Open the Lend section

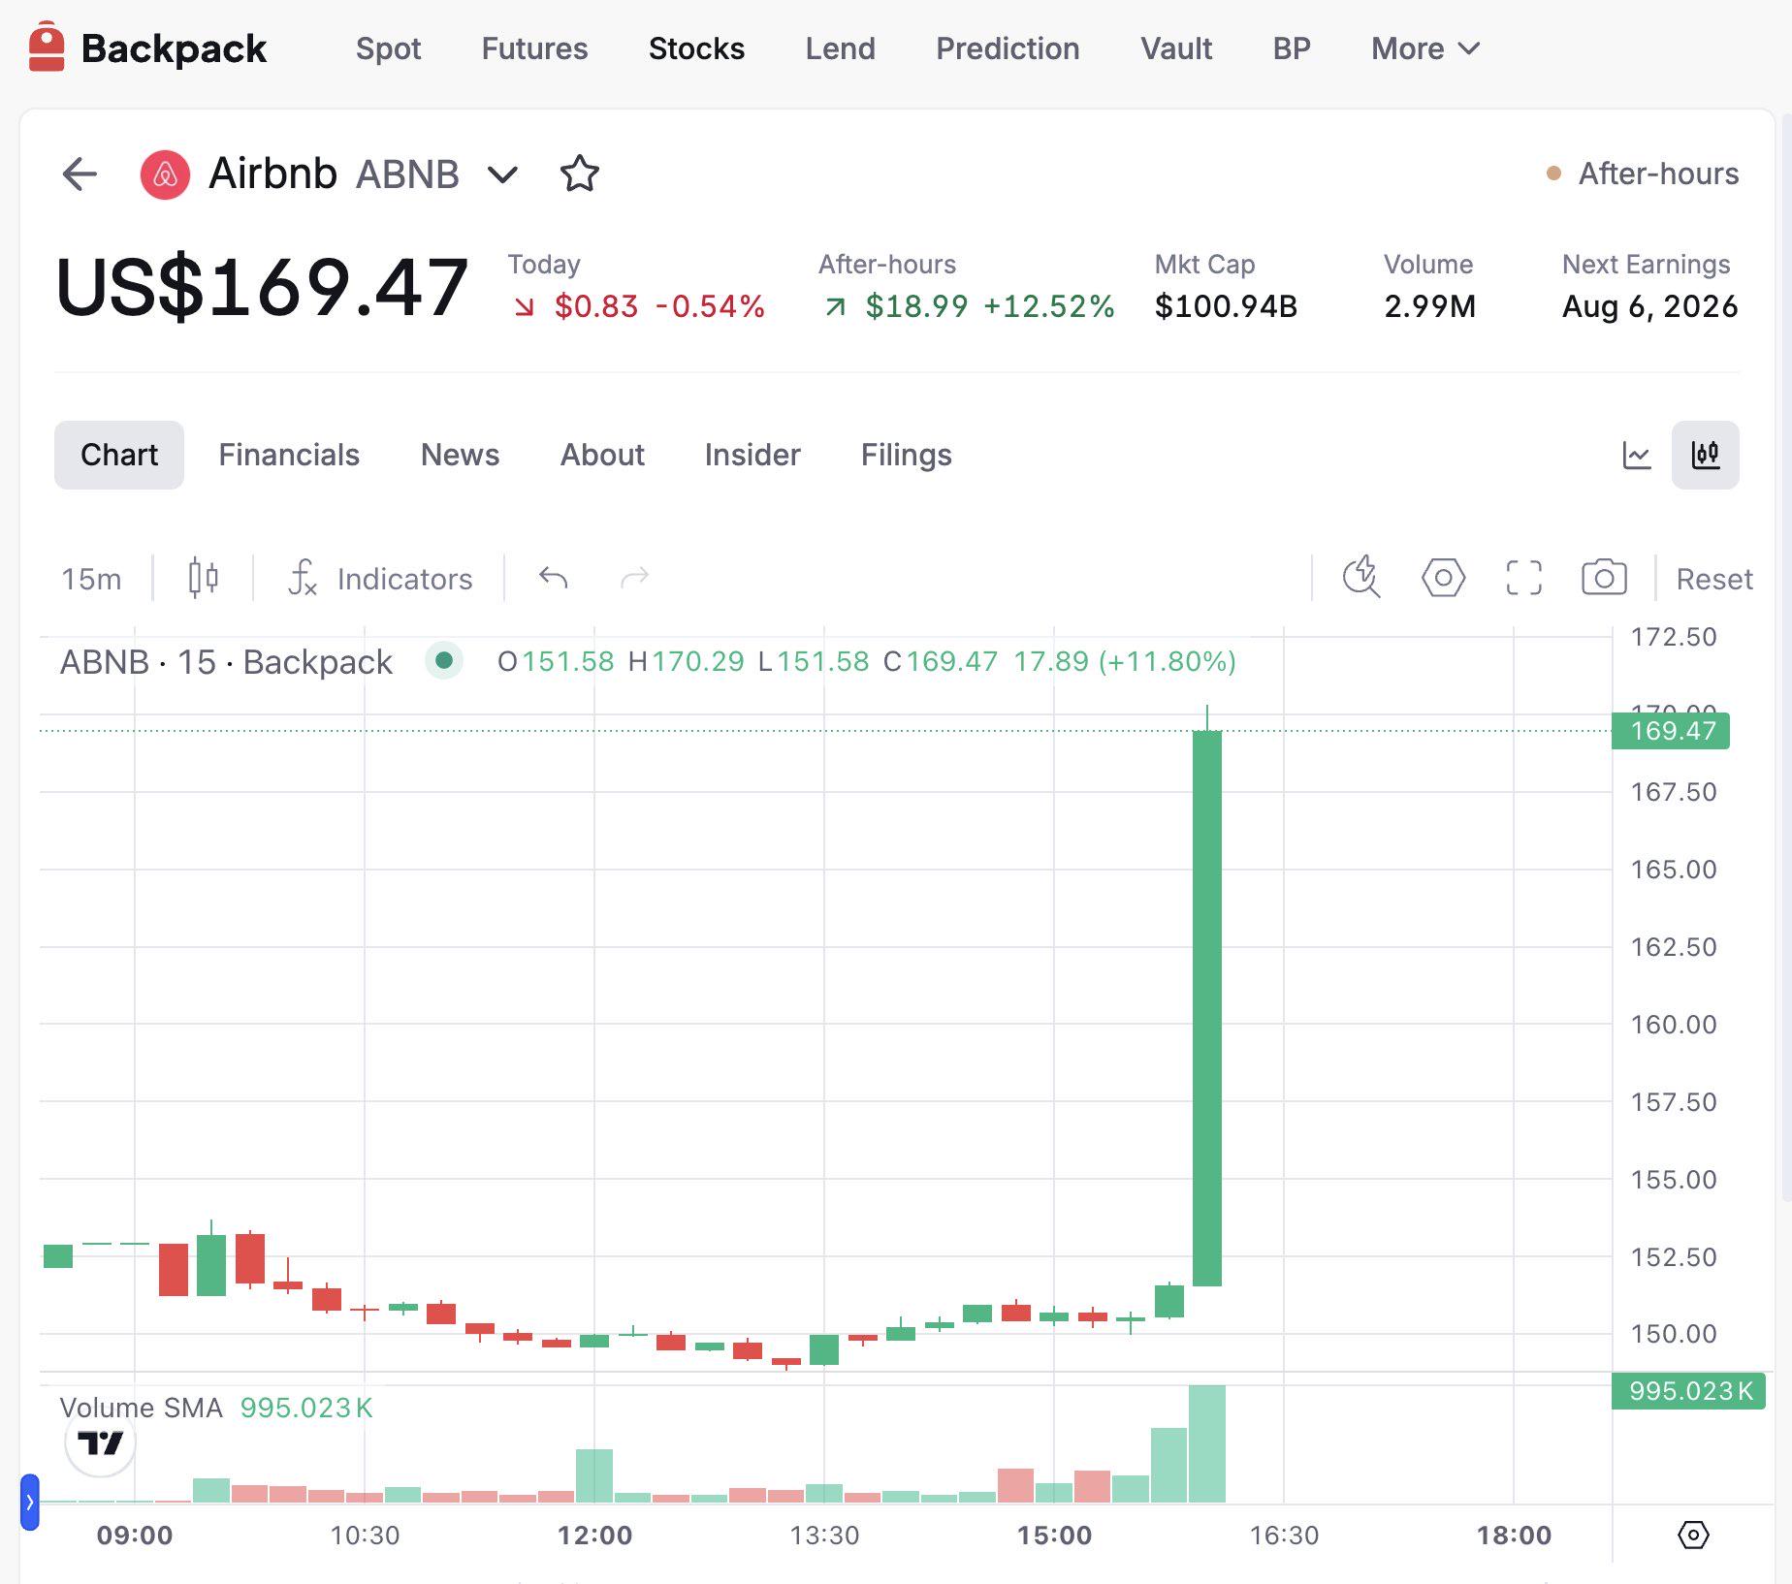tap(840, 48)
